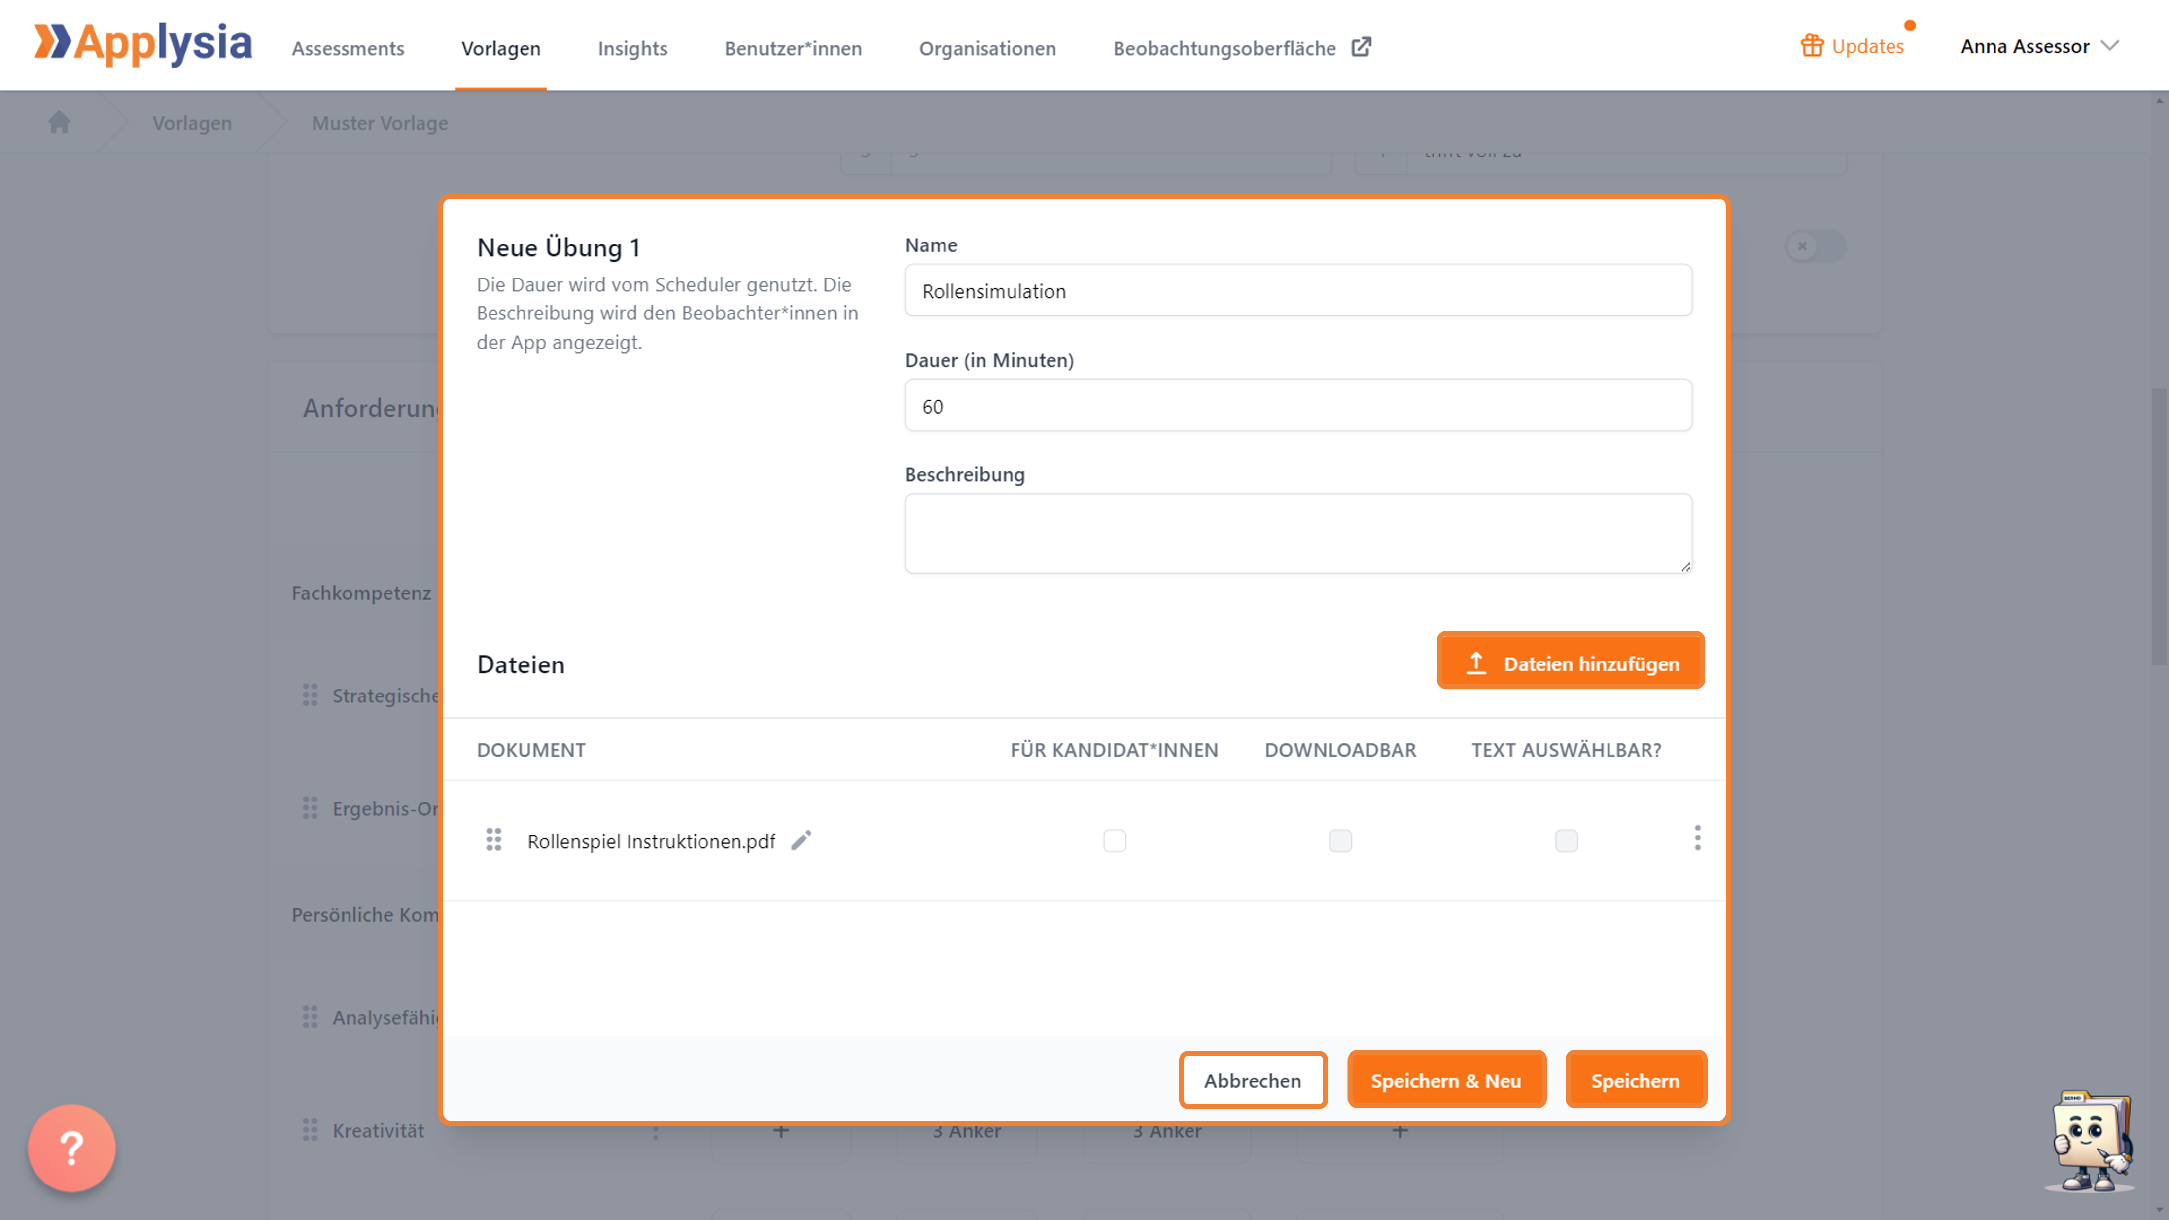Enable Für Kandidat*innen checkbox
Viewport: 2169px width, 1220px height.
pos(1114,840)
